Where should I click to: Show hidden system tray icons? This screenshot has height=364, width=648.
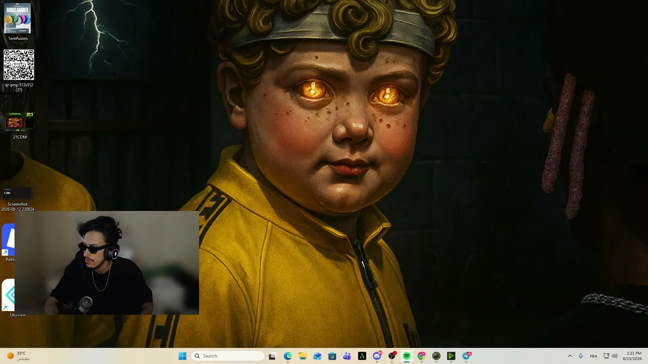[x=570, y=356]
